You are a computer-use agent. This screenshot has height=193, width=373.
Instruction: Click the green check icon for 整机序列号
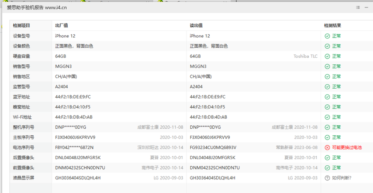pyautogui.click(x=327, y=127)
